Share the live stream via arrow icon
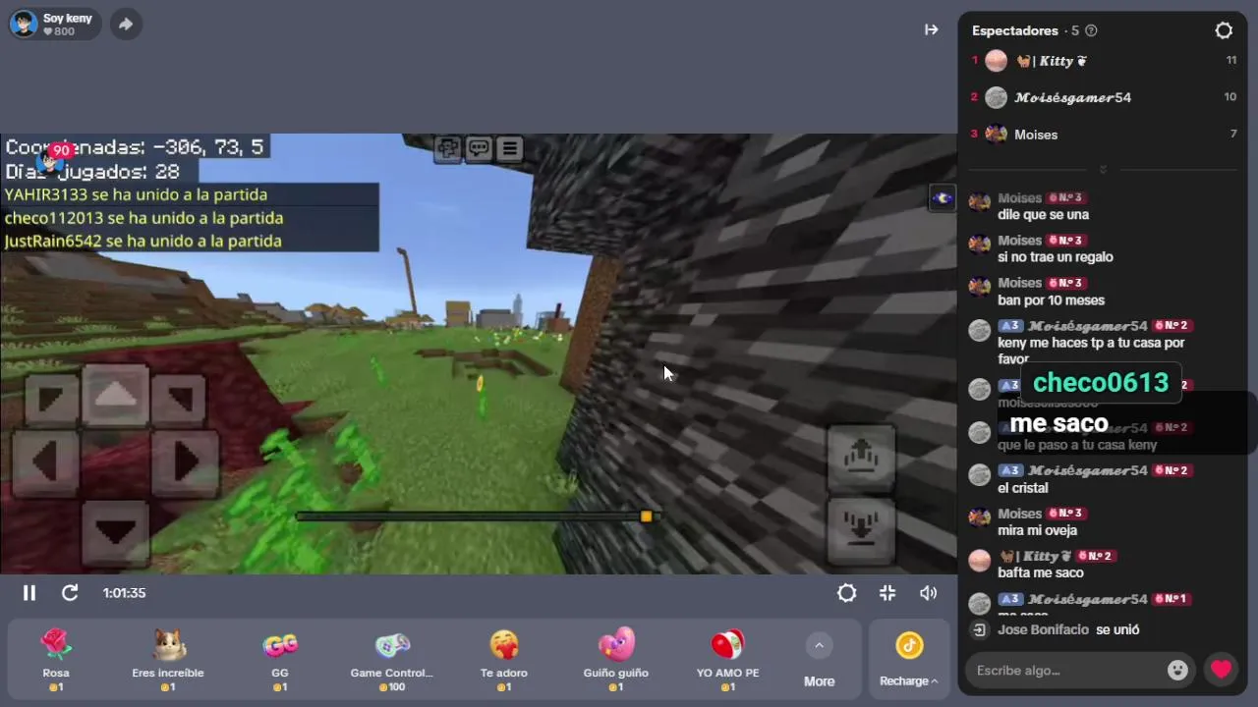This screenshot has height=707, width=1258. (126, 25)
